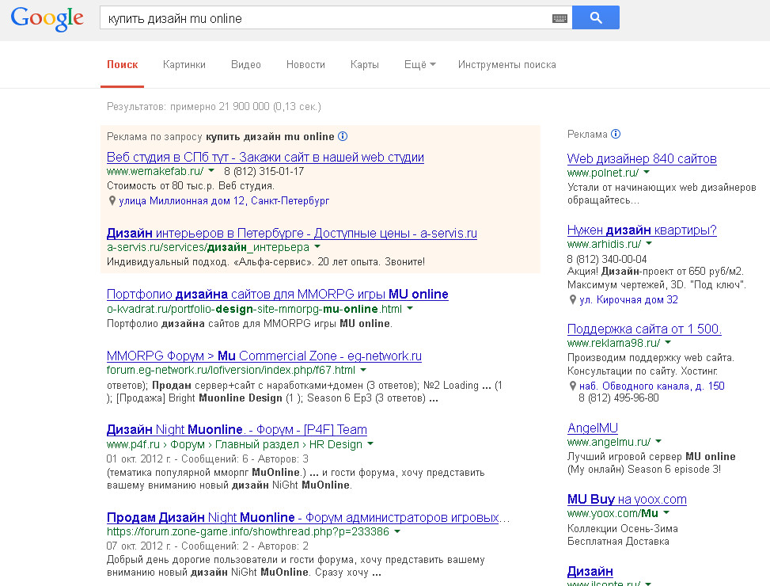Click address наб. Обводного канала, д. 150
The image size is (770, 586).
pos(652,386)
